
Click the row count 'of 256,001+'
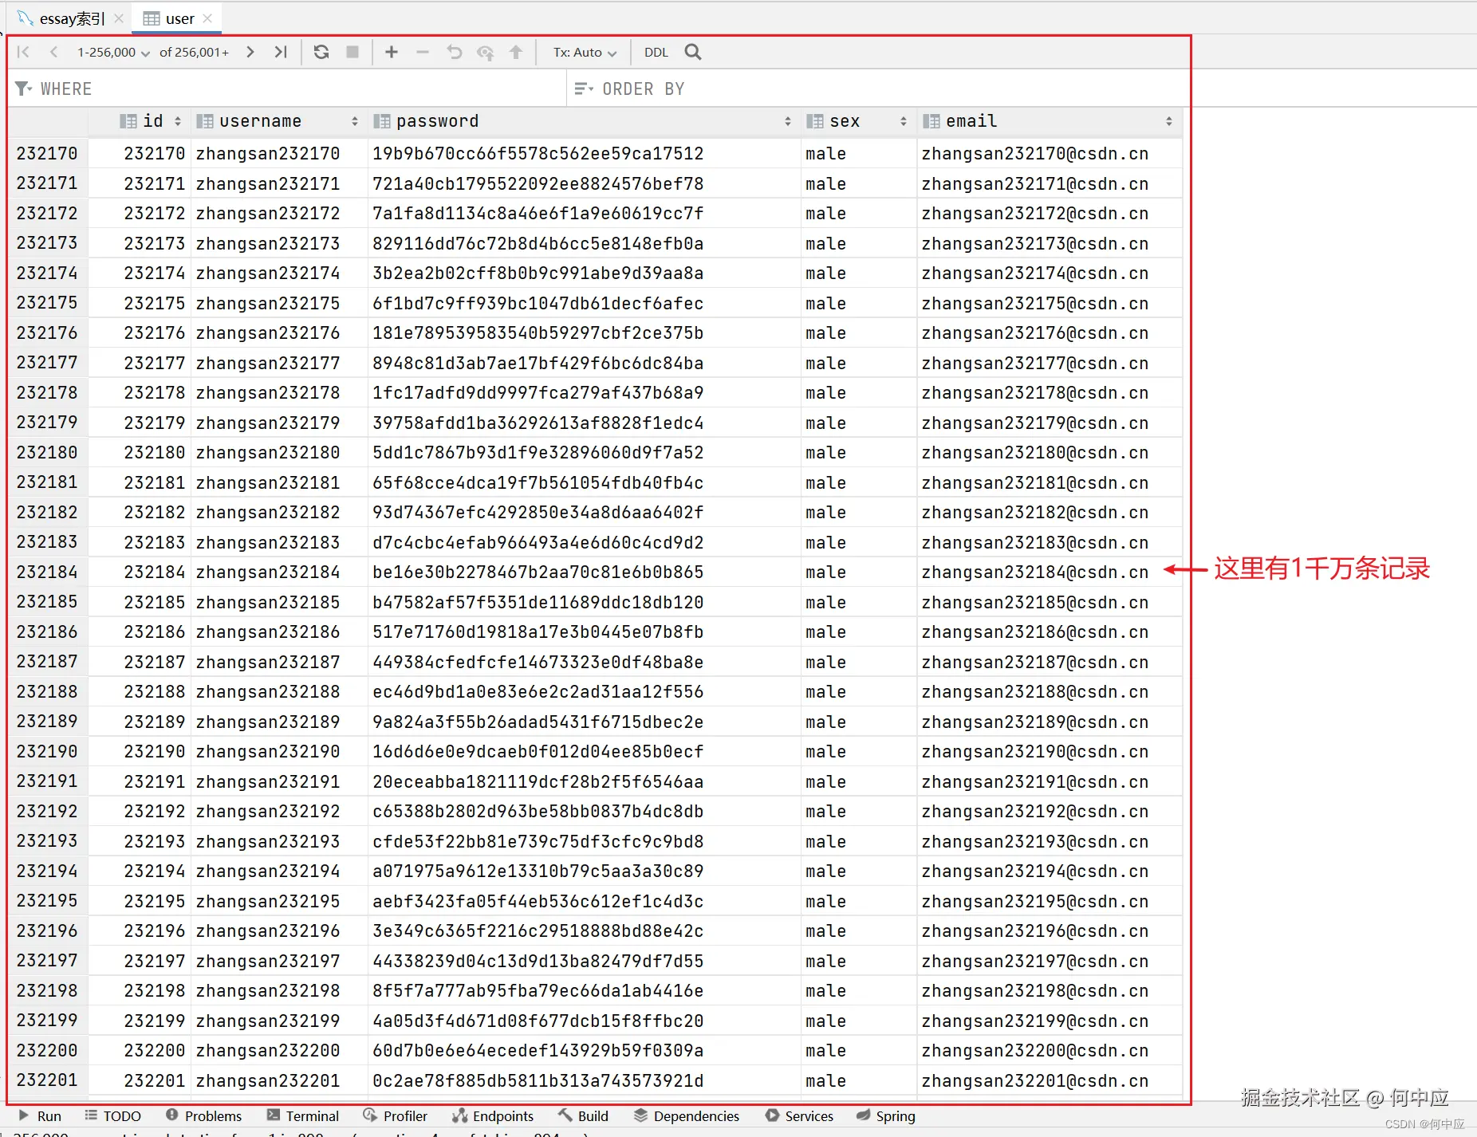pos(194,53)
